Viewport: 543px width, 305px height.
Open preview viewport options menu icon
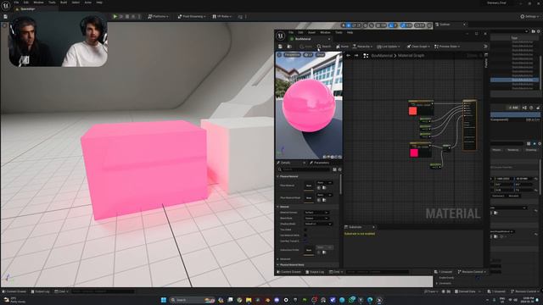tap(279, 54)
